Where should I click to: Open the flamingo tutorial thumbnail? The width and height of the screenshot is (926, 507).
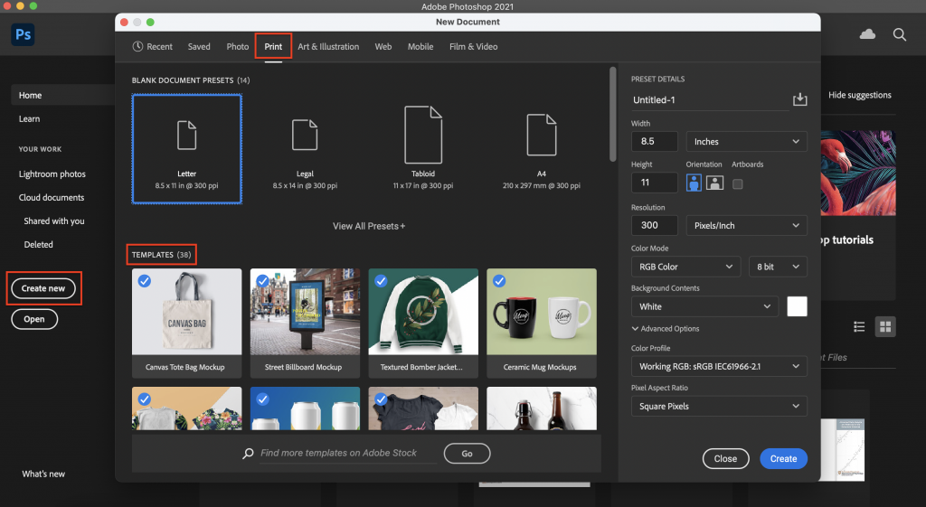point(857,173)
